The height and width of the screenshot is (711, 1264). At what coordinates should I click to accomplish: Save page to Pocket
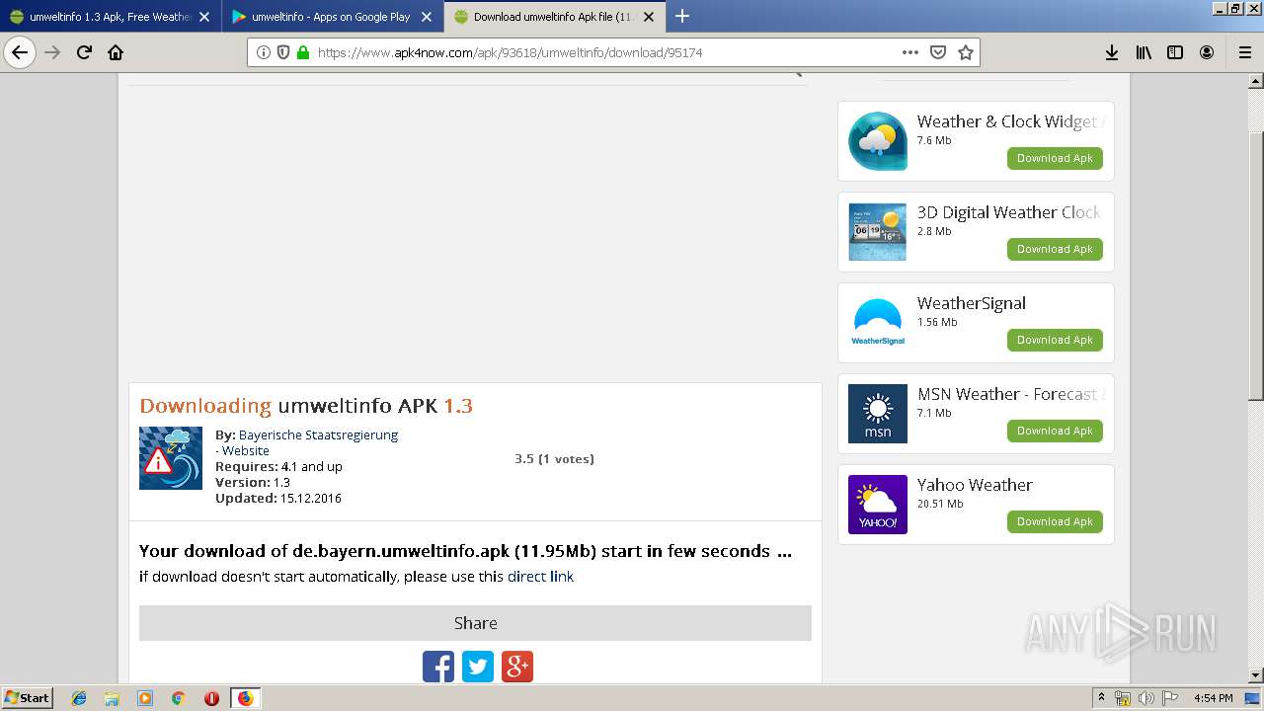[x=938, y=52]
